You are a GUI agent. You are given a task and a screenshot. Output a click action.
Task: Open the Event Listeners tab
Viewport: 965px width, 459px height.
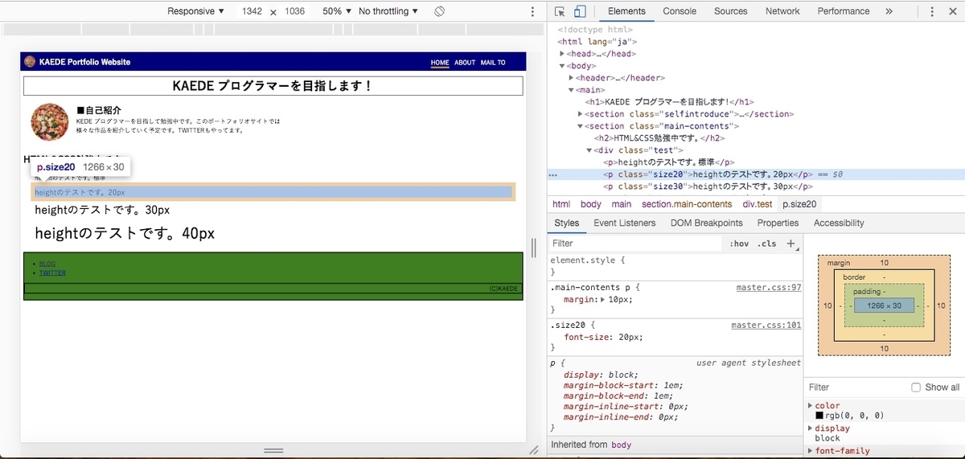tap(625, 223)
